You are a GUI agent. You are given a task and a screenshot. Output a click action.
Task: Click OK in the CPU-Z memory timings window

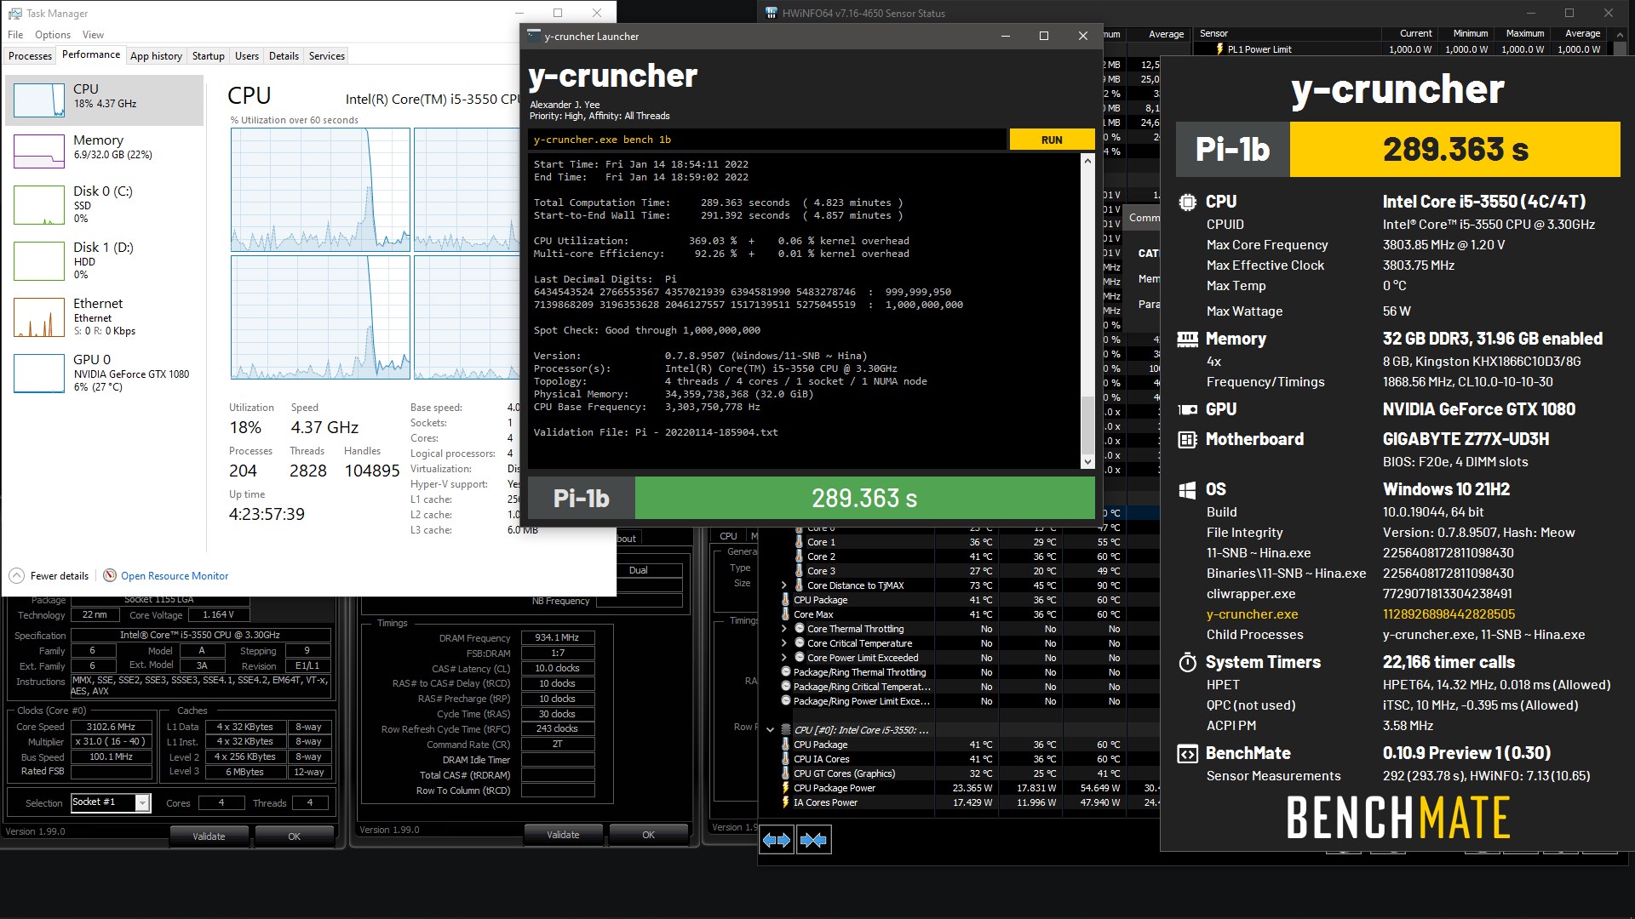tap(648, 835)
